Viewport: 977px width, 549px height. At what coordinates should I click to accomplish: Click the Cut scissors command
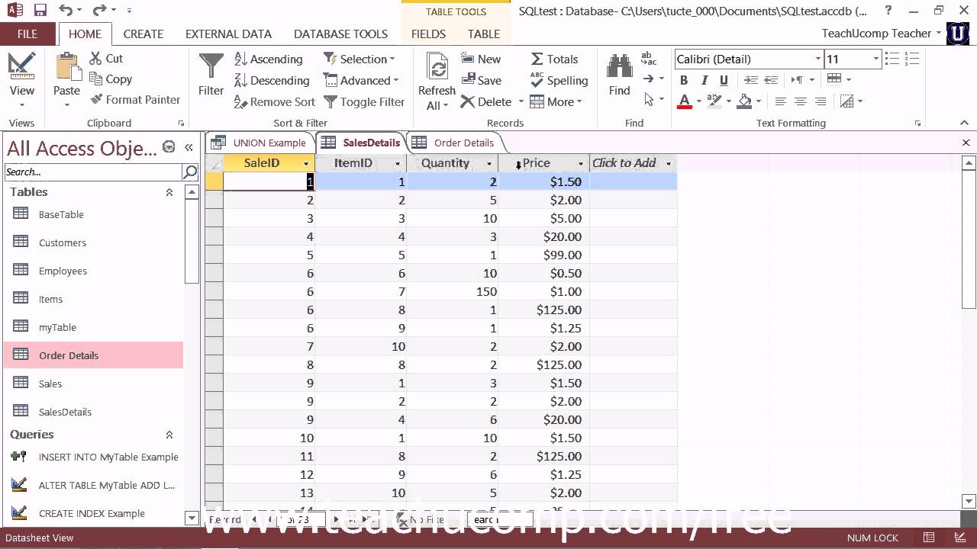click(x=105, y=59)
